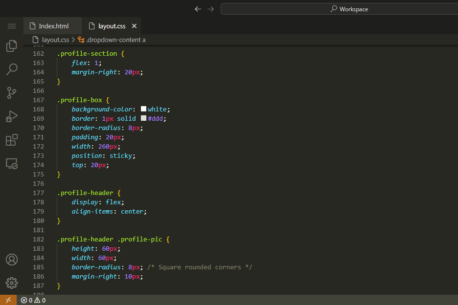Viewport: 458px width, 305px height.
Task: Go back with the left arrow
Action: coord(198,9)
